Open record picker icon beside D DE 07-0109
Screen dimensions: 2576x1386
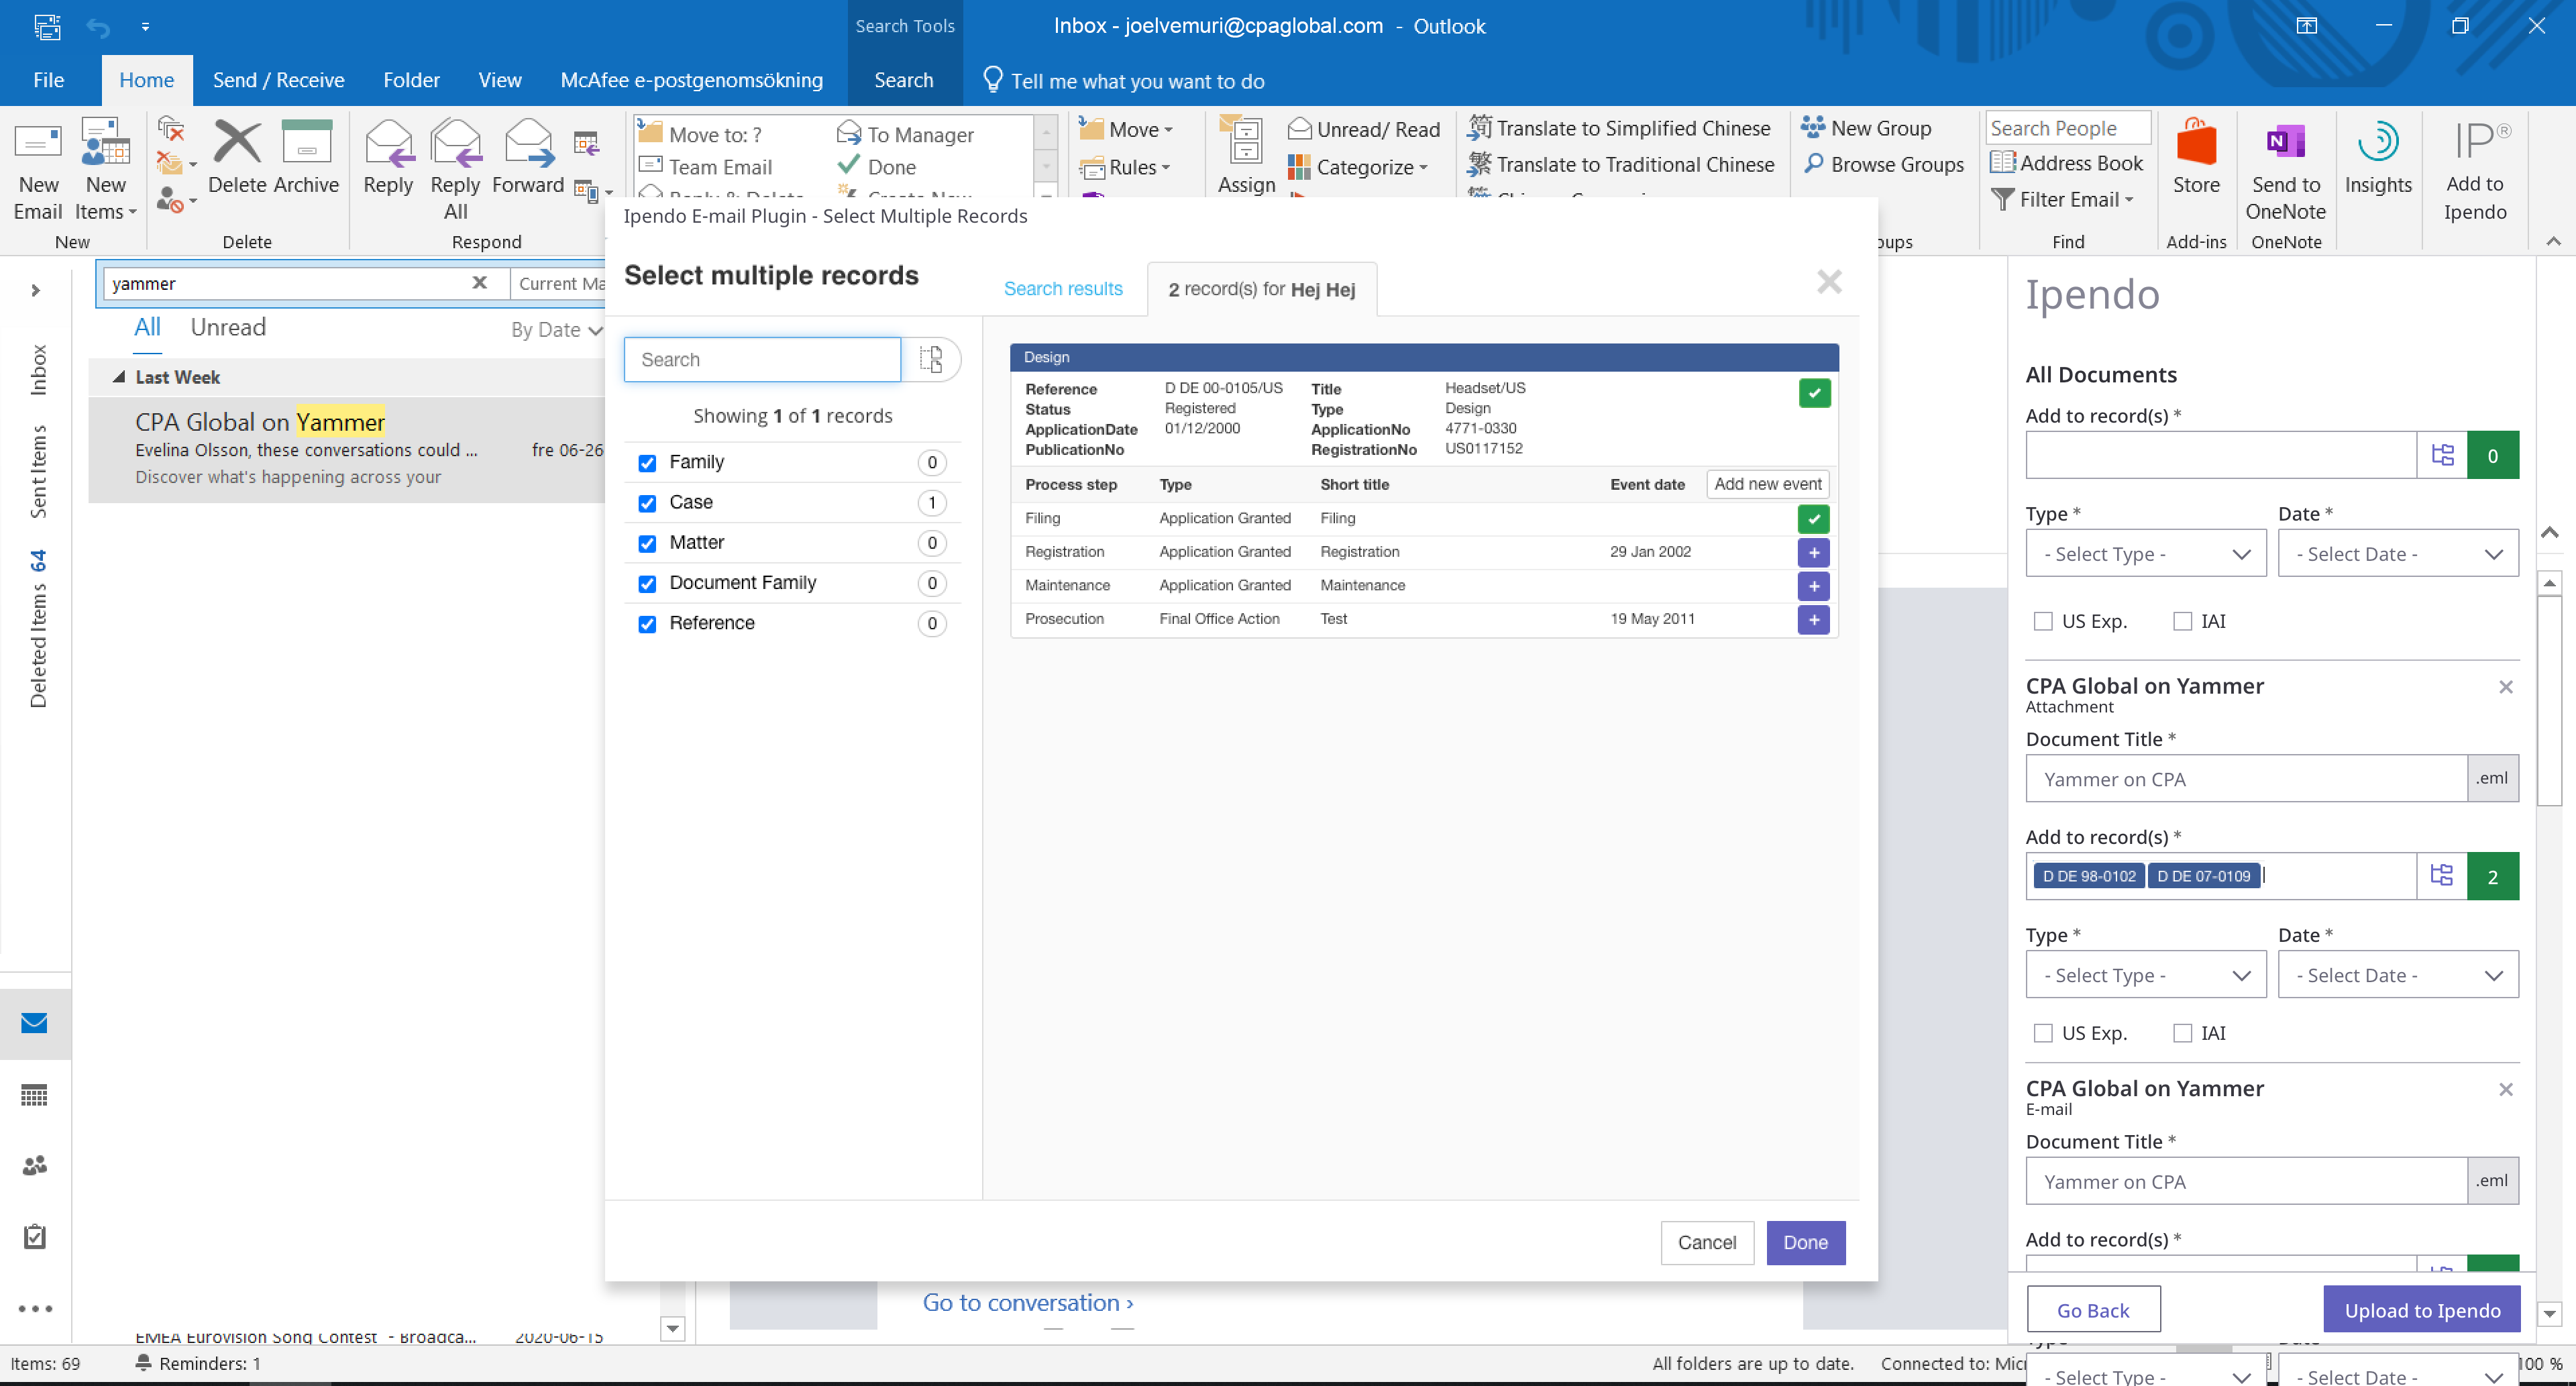[x=2441, y=876]
